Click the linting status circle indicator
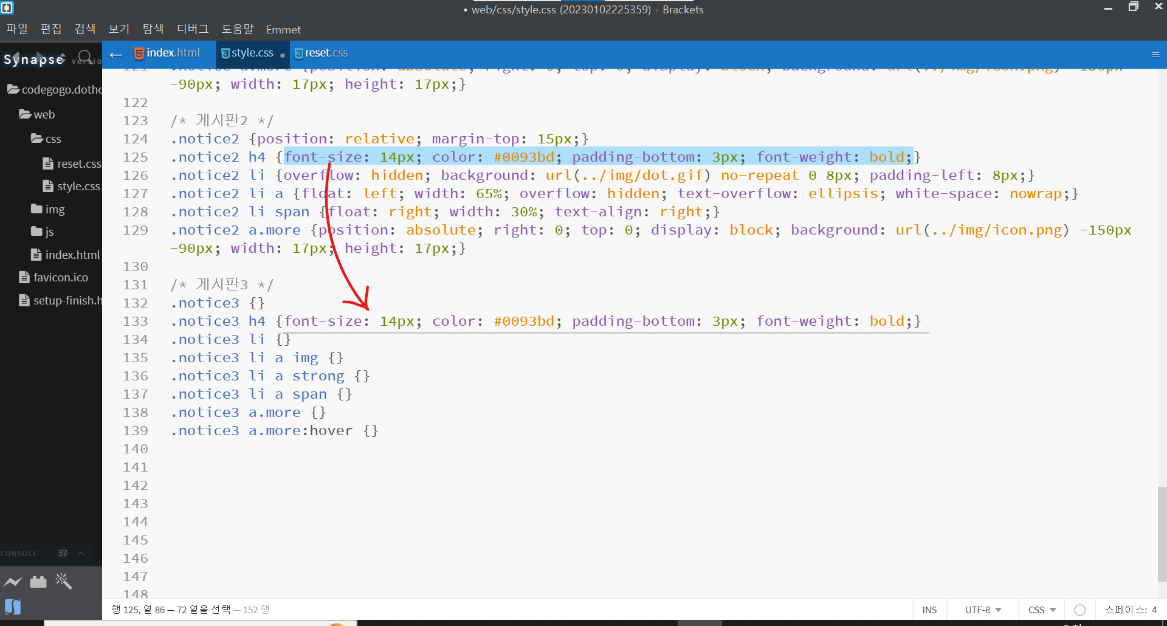The width and height of the screenshot is (1167, 626). click(1080, 610)
